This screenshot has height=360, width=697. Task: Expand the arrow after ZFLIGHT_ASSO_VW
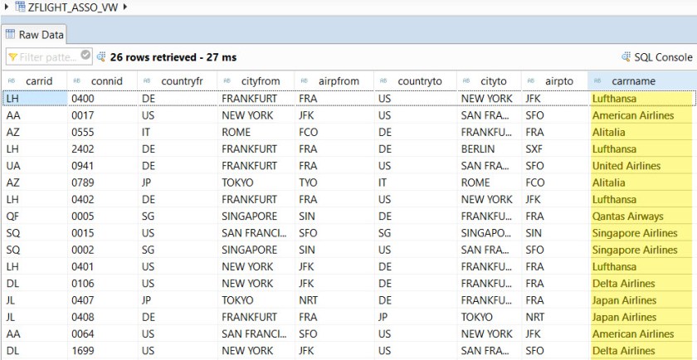point(125,7)
